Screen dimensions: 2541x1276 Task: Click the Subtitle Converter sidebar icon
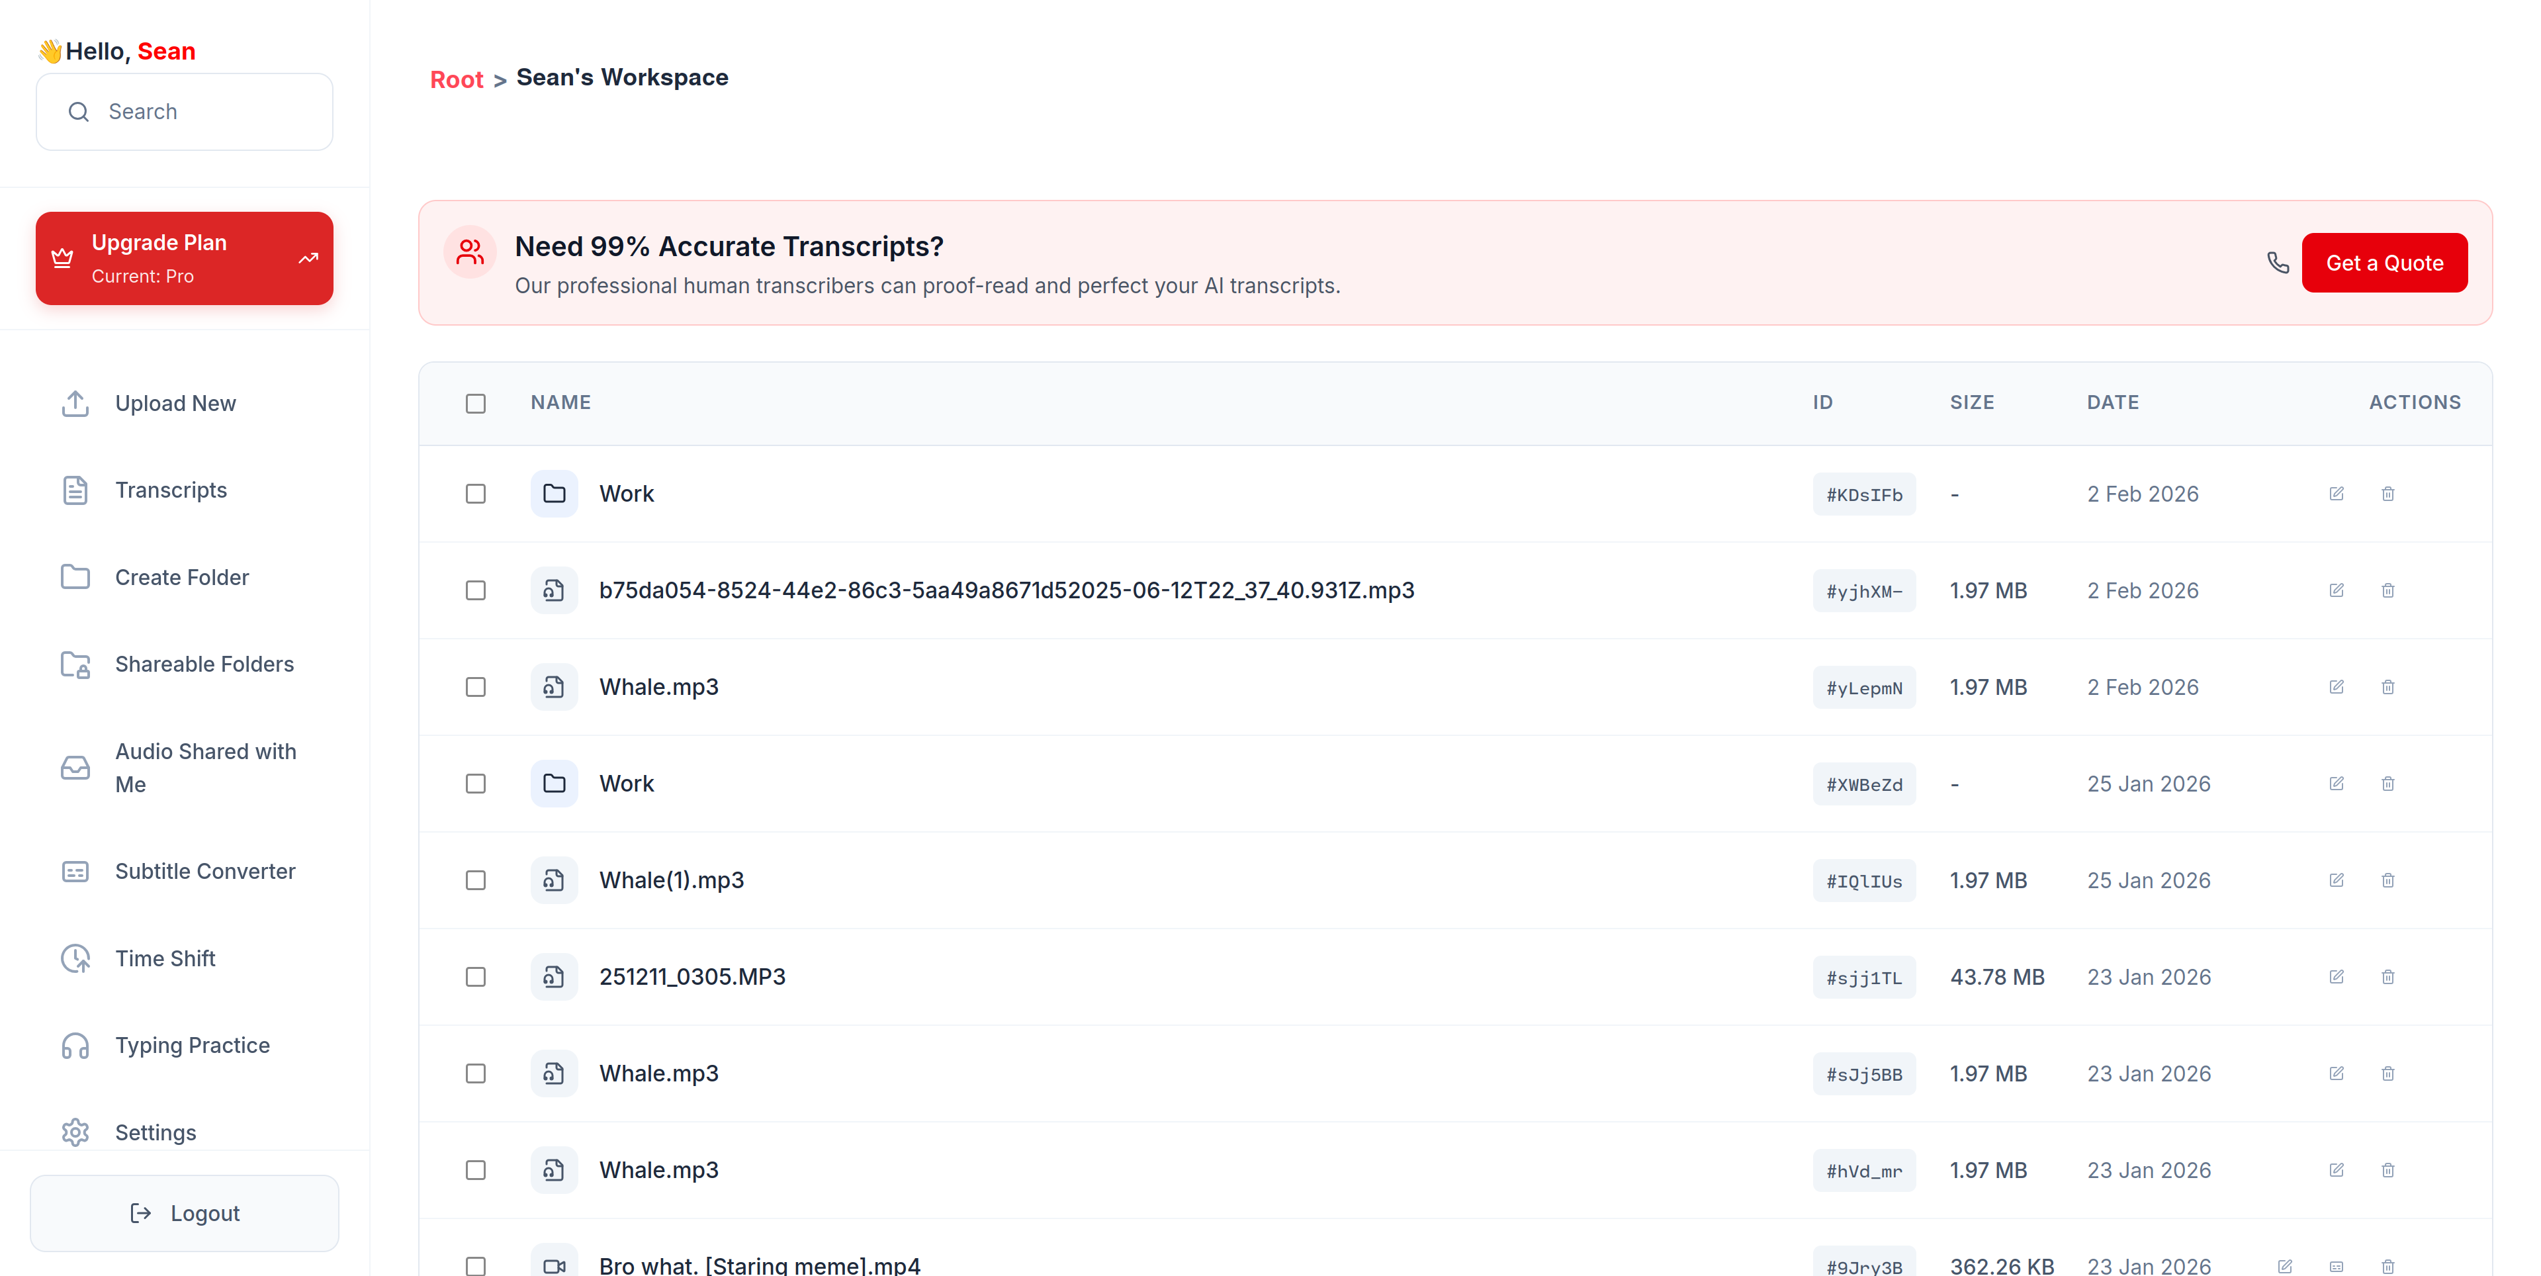75,872
